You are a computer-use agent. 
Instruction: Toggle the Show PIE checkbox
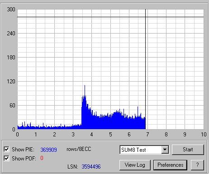6,150
